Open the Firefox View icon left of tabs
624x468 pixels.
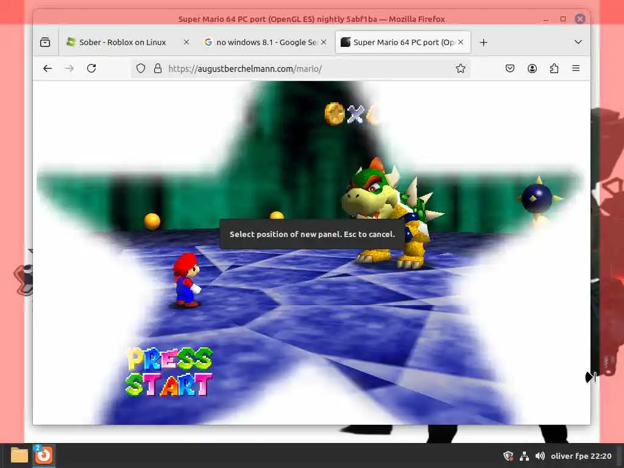click(x=45, y=42)
